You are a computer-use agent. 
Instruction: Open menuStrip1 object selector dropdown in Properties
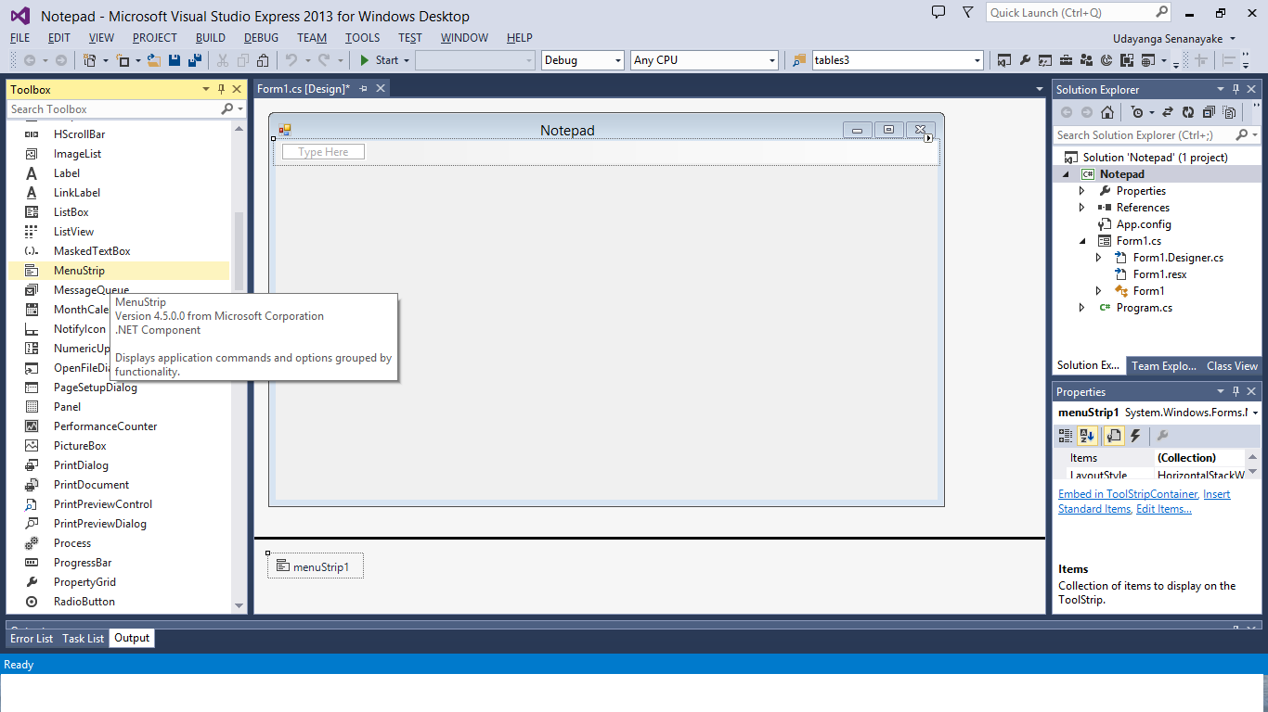point(1255,413)
